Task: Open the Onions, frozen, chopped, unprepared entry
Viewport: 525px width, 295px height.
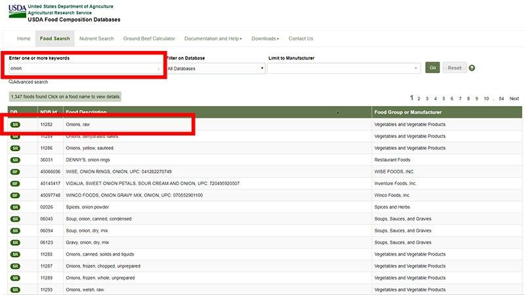Action: point(103,266)
